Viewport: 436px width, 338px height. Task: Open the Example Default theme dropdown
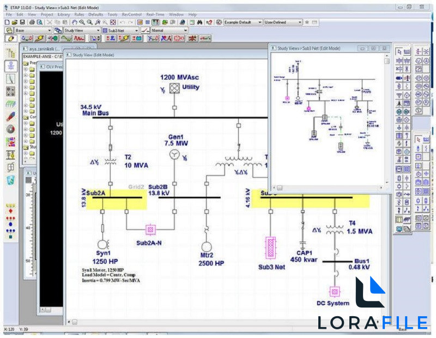[243, 22]
